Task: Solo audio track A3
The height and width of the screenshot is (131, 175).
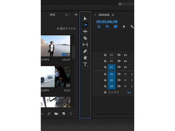Action: click(x=132, y=86)
